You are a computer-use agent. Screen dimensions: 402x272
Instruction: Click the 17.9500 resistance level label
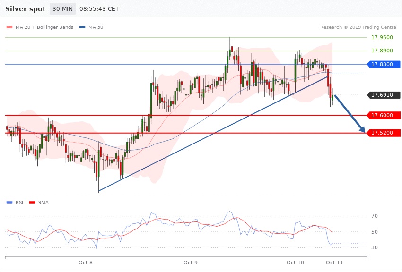(x=382, y=37)
